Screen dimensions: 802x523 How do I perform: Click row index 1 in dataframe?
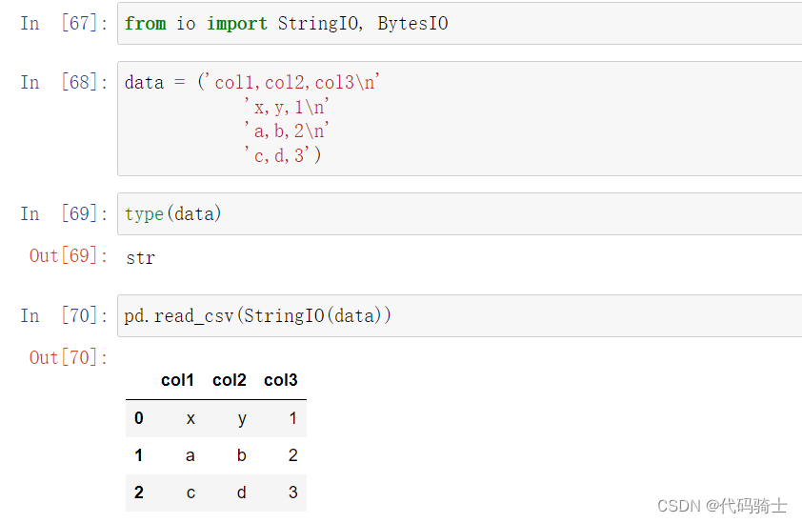(139, 455)
